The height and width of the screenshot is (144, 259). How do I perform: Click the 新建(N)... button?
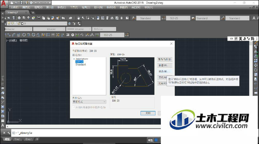(x=165, y=65)
